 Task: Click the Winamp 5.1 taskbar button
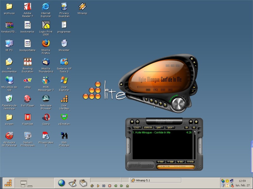pyautogui.click(x=156, y=180)
